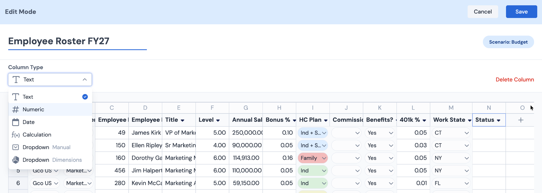This screenshot has height=193, width=542.
Task: Collapse the Column Type dropdown chevron
Action: (85, 80)
